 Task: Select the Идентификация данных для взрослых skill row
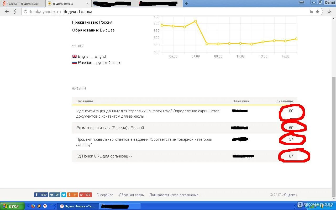point(185,114)
